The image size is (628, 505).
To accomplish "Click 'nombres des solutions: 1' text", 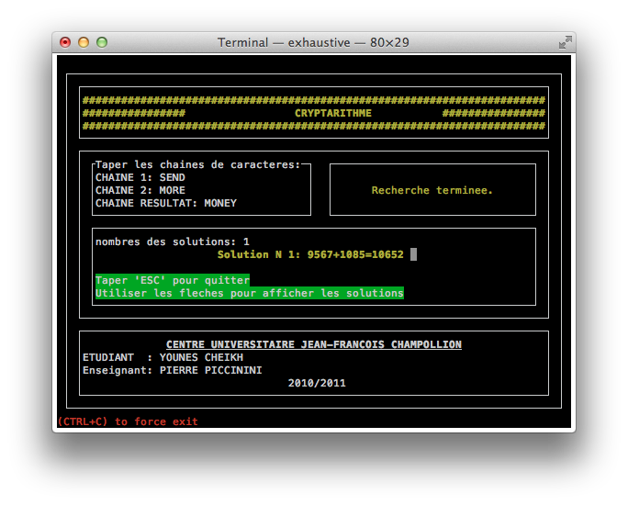I will coord(173,241).
